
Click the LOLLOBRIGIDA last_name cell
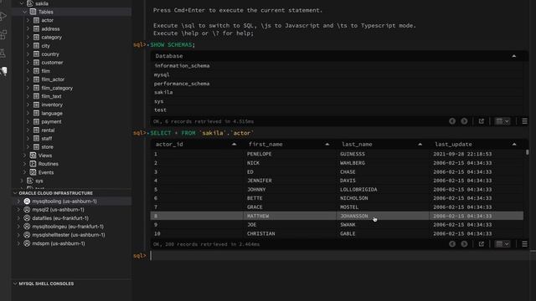tap(358, 190)
